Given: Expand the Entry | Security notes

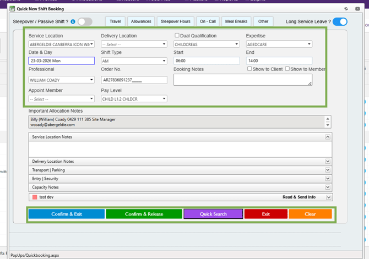Looking at the screenshot, I should point(328,179).
